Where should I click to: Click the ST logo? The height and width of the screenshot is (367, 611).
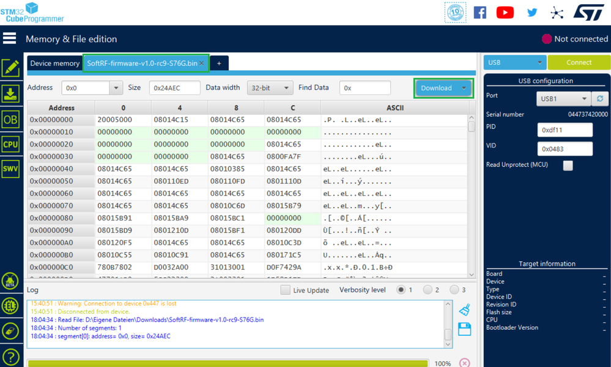588,12
